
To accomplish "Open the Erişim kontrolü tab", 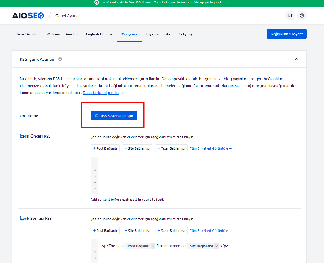I will 158,34.
